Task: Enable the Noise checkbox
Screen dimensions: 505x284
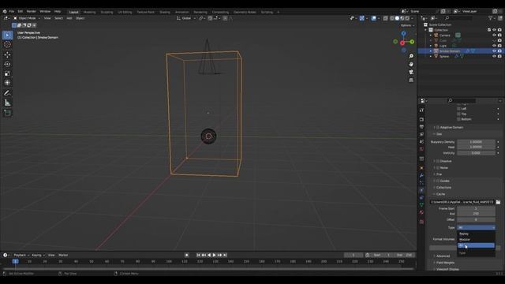Action: point(438,168)
